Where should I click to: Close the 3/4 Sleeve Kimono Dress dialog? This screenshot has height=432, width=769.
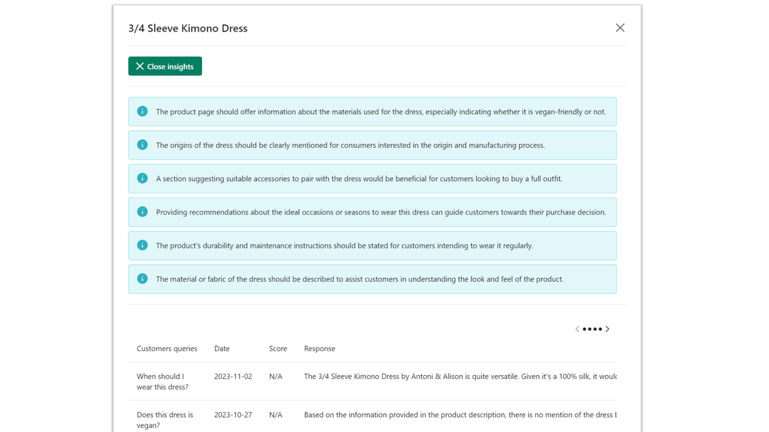(x=620, y=28)
